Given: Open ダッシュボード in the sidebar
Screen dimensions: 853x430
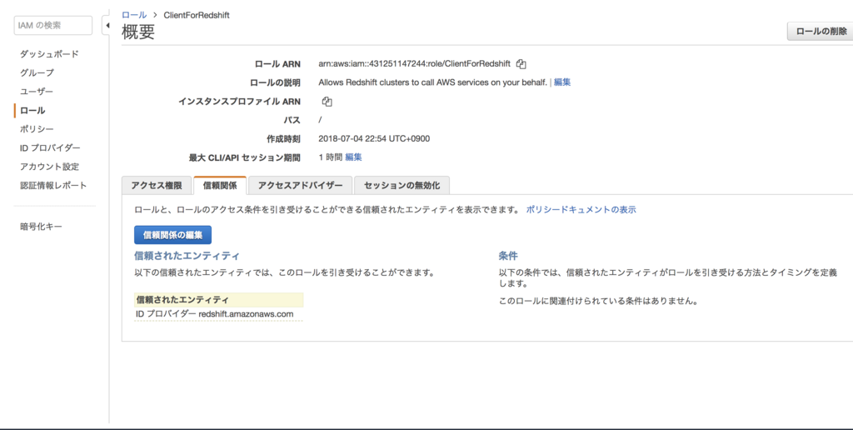Looking at the screenshot, I should click(x=49, y=54).
